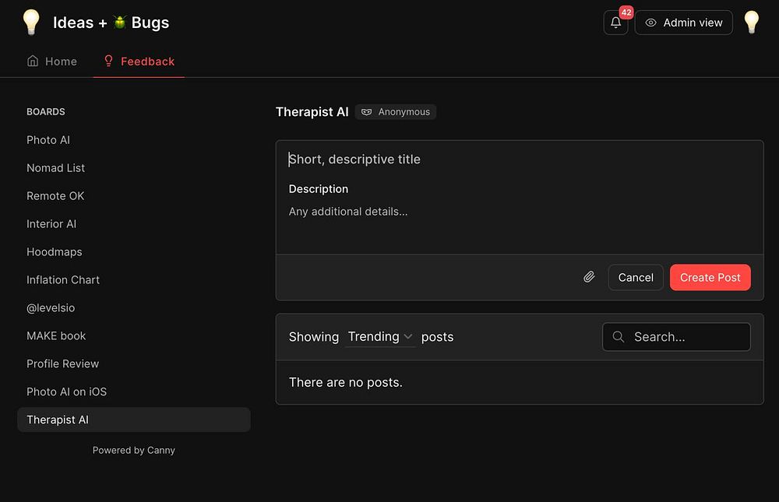Viewport: 779px width, 502px height.
Task: Click the Create Post button
Action: tap(710, 277)
